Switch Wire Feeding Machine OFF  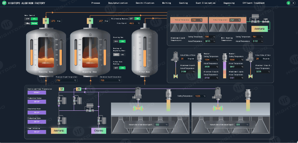131,19
